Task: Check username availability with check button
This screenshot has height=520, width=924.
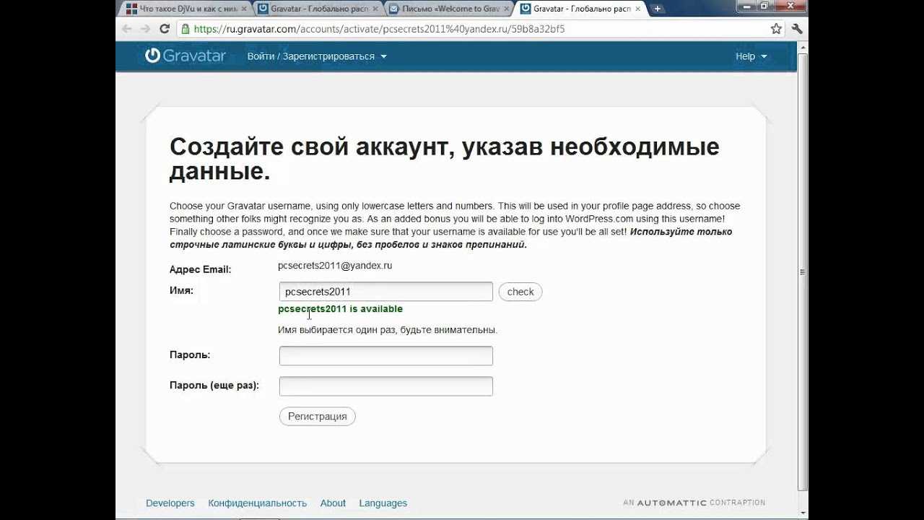Action: click(x=520, y=292)
